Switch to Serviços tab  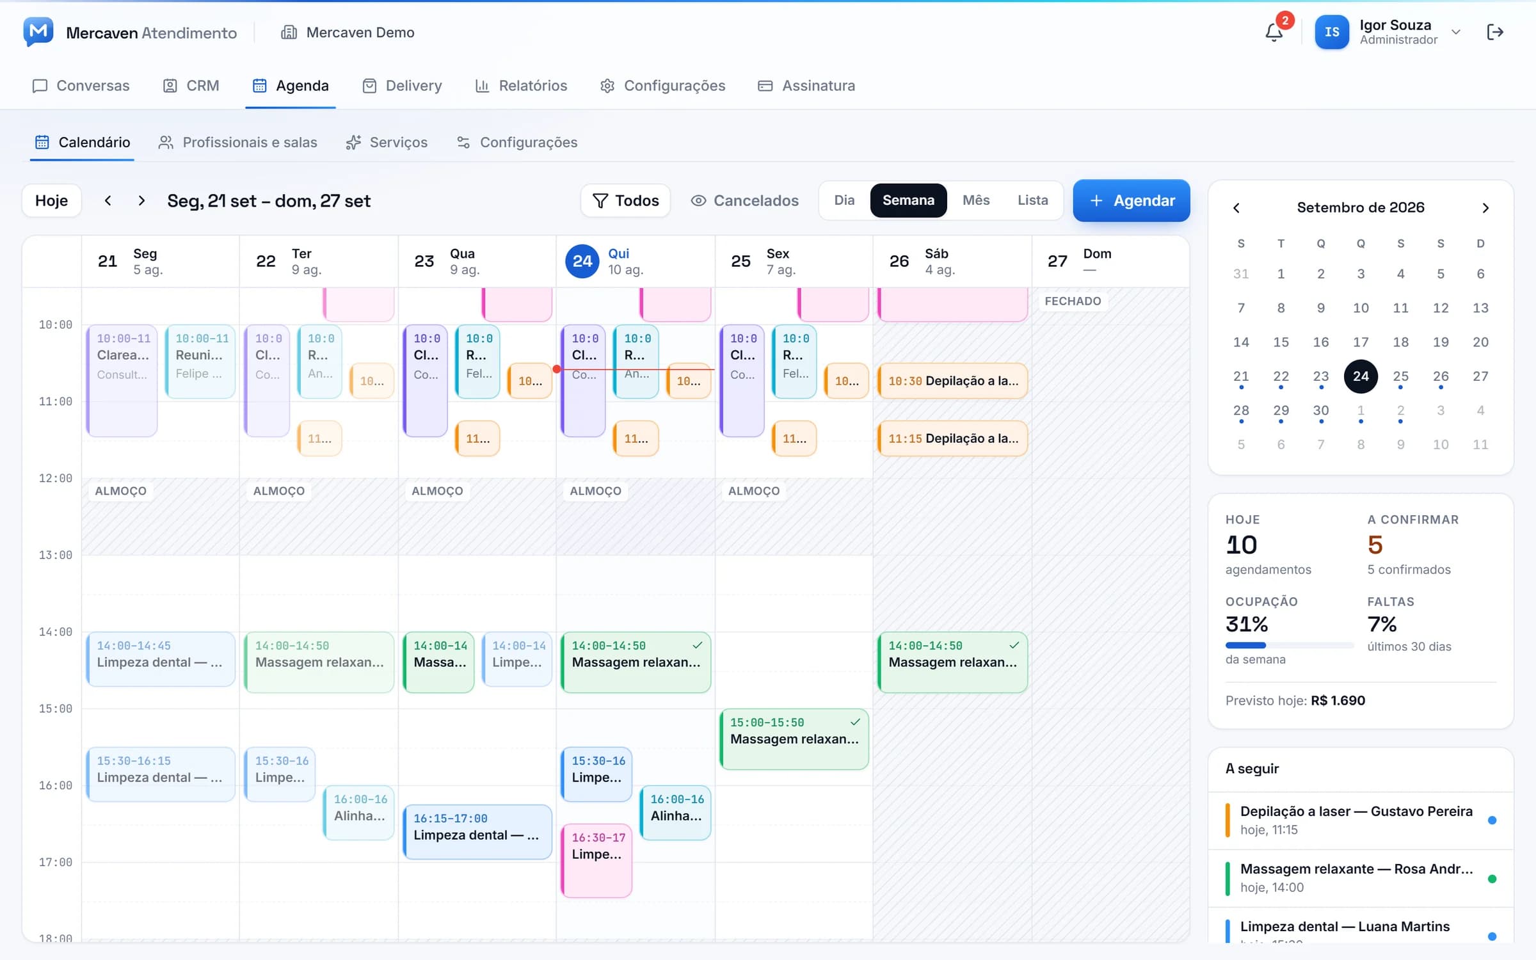387,142
